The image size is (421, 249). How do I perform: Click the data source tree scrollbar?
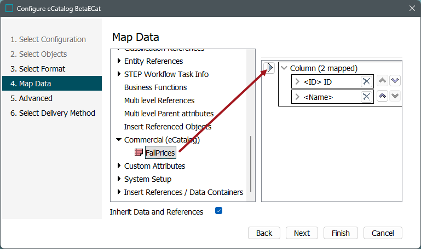point(251,164)
